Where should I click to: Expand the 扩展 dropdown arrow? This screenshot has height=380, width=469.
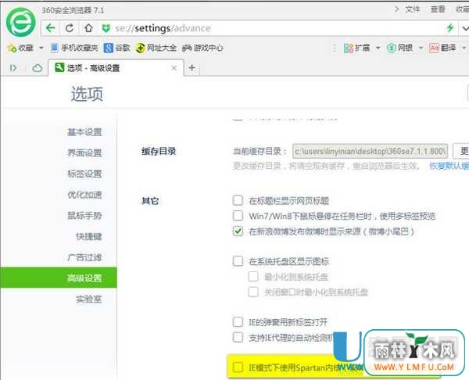(378, 48)
